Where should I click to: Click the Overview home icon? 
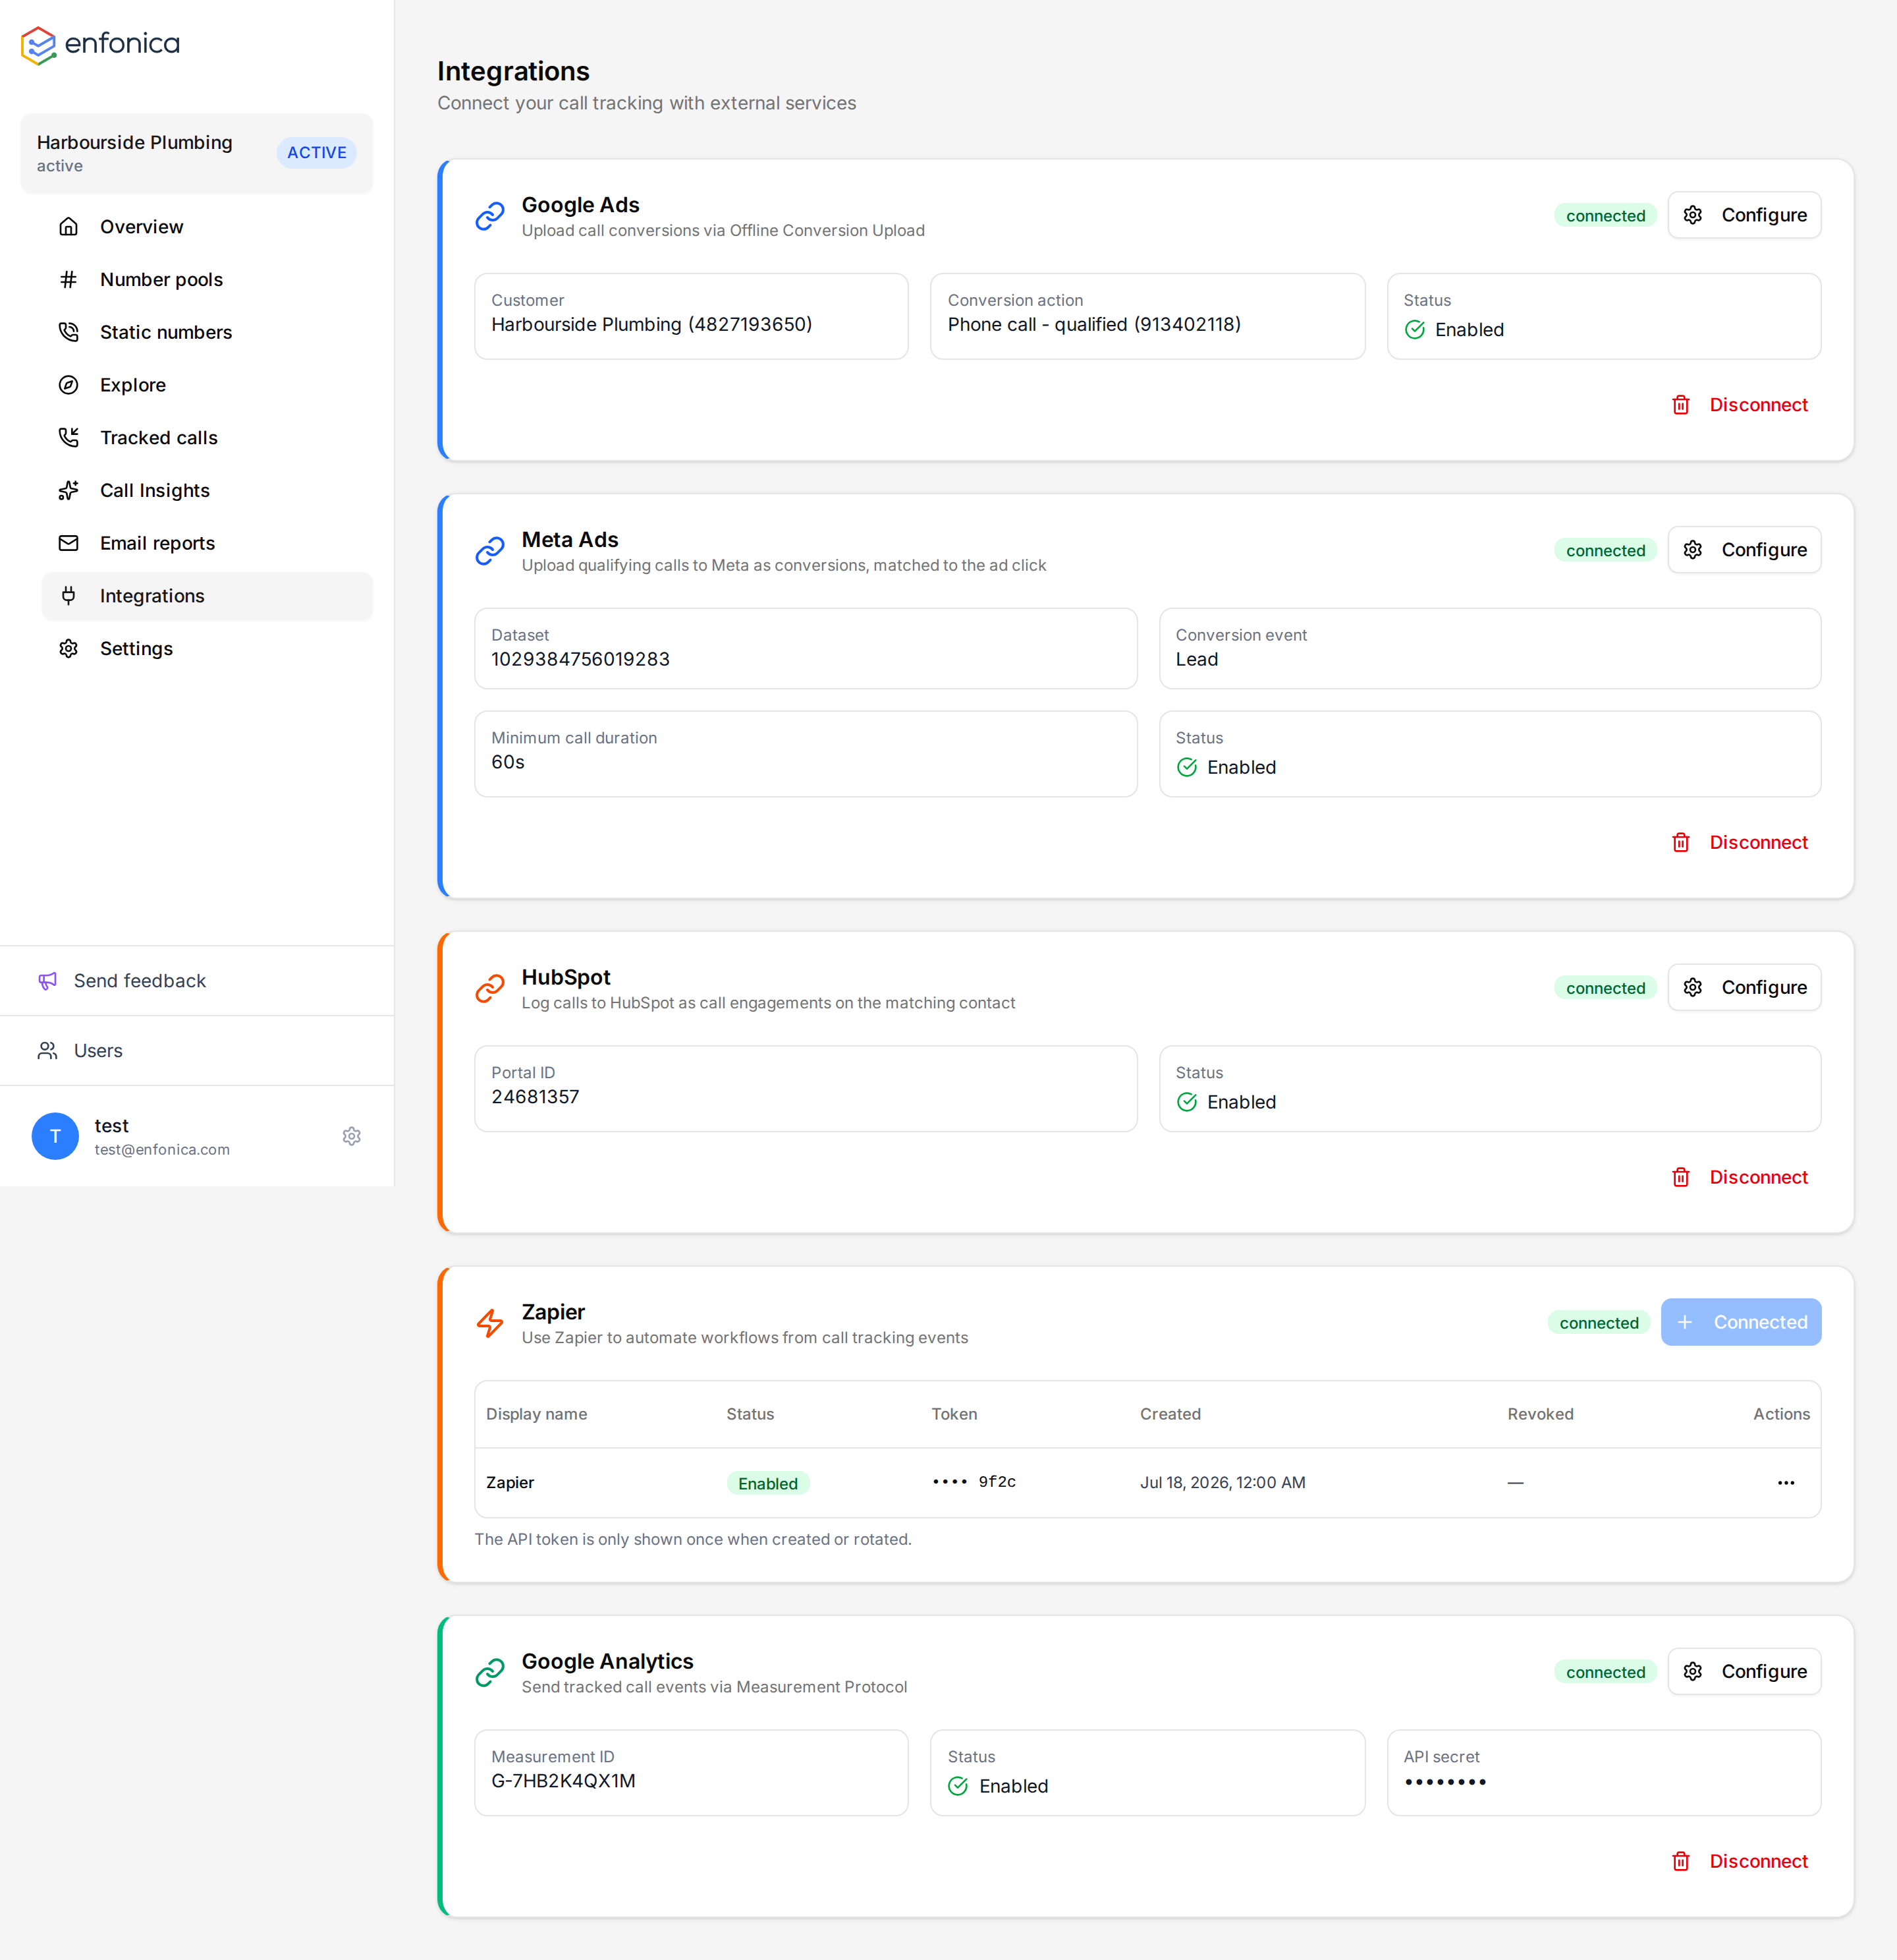68,227
